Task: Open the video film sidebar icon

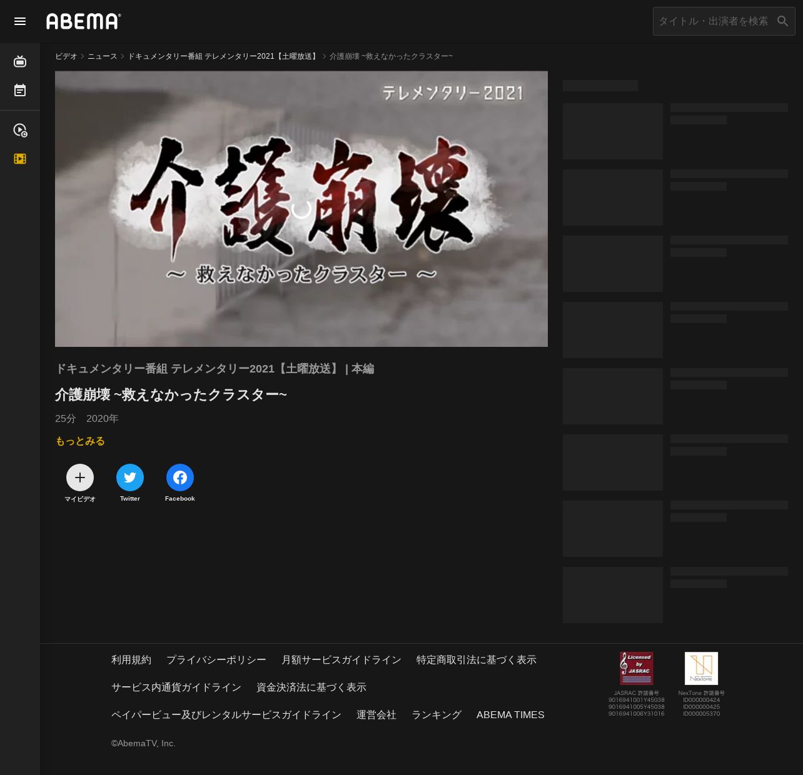Action: click(20, 159)
